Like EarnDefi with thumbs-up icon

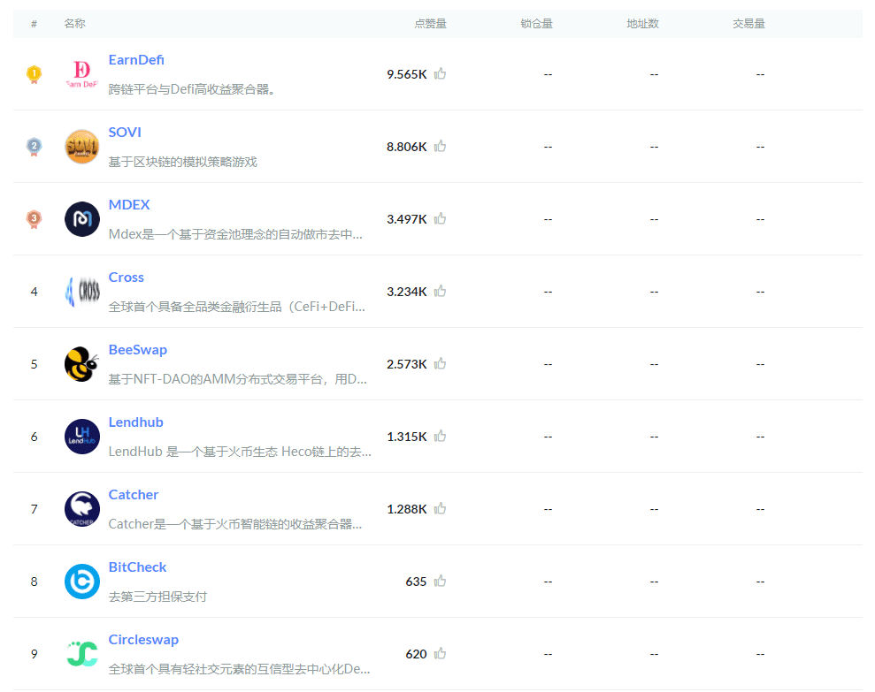(441, 73)
